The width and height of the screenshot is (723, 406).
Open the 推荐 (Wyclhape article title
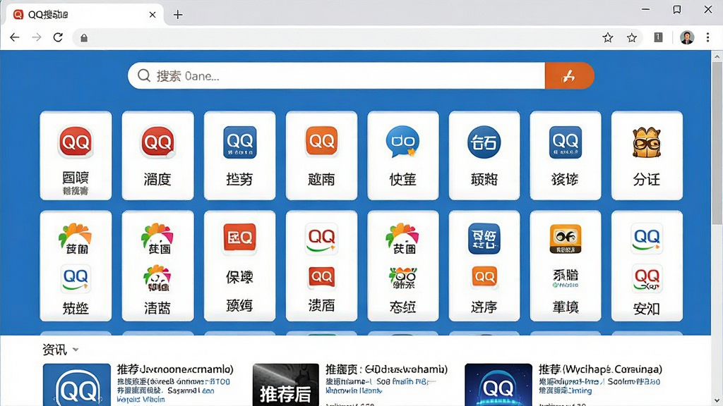click(600, 369)
